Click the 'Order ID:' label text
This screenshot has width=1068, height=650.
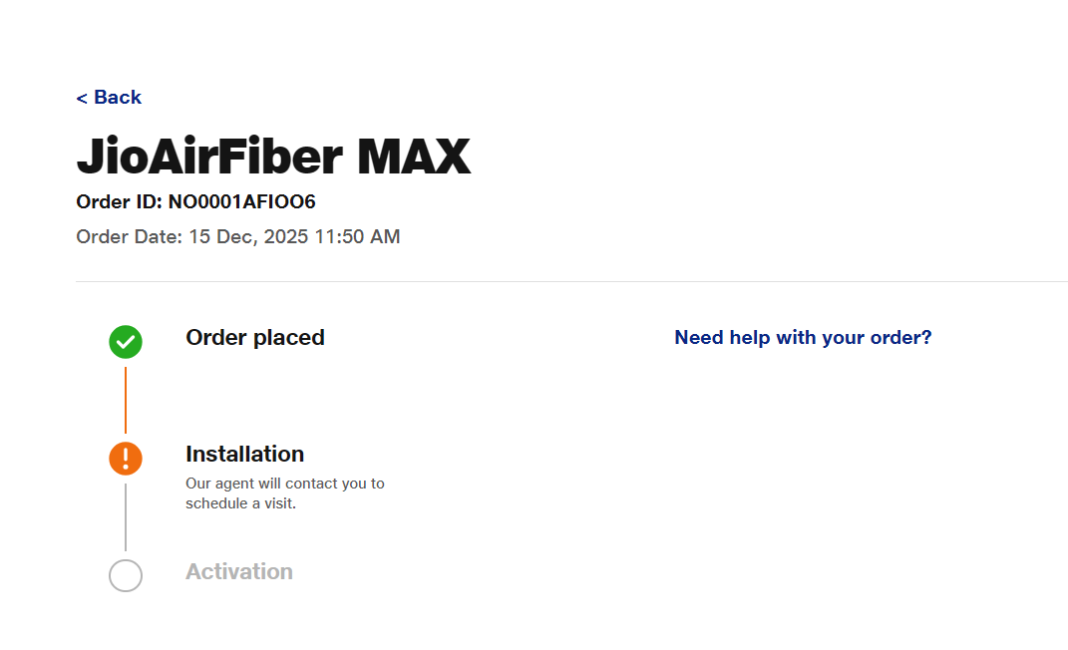(x=119, y=202)
